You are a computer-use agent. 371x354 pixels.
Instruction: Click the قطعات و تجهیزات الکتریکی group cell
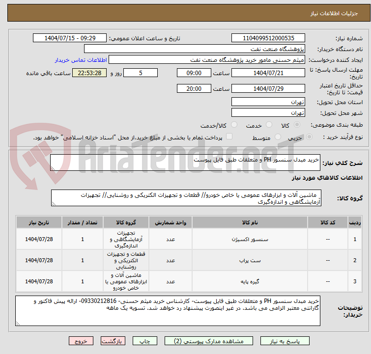click(126, 260)
